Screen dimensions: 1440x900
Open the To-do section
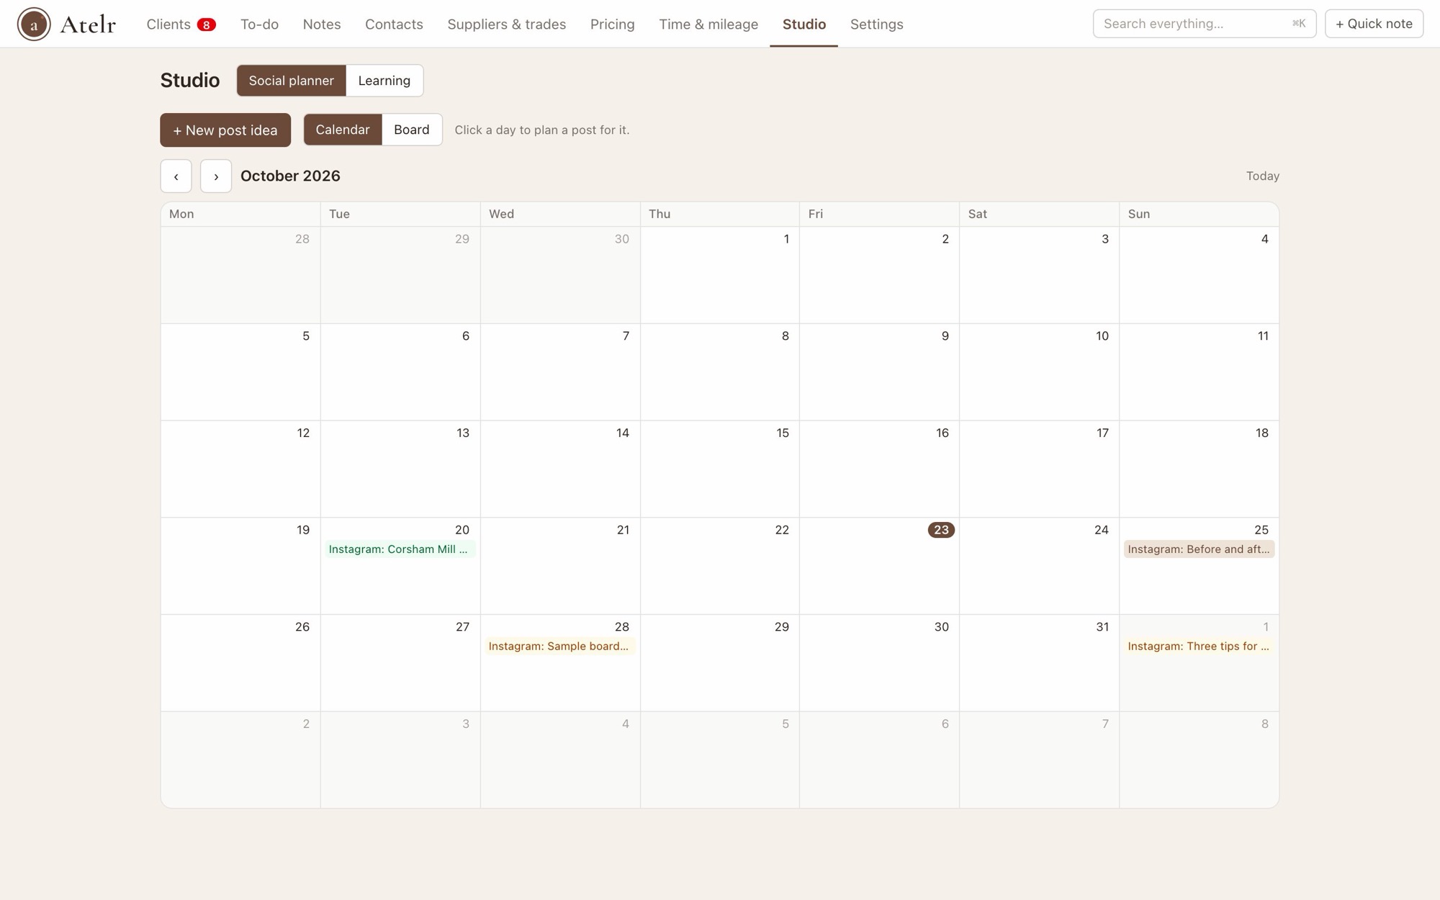click(x=259, y=24)
